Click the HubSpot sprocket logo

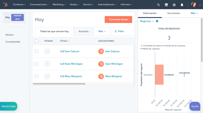[5, 5]
